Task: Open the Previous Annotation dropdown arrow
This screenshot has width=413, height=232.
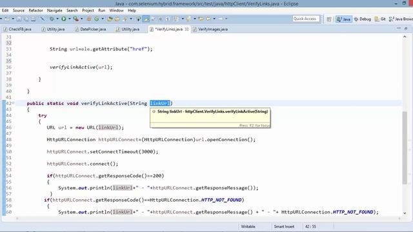Action: (195, 19)
